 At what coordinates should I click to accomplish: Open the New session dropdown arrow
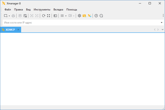tap(9, 16)
